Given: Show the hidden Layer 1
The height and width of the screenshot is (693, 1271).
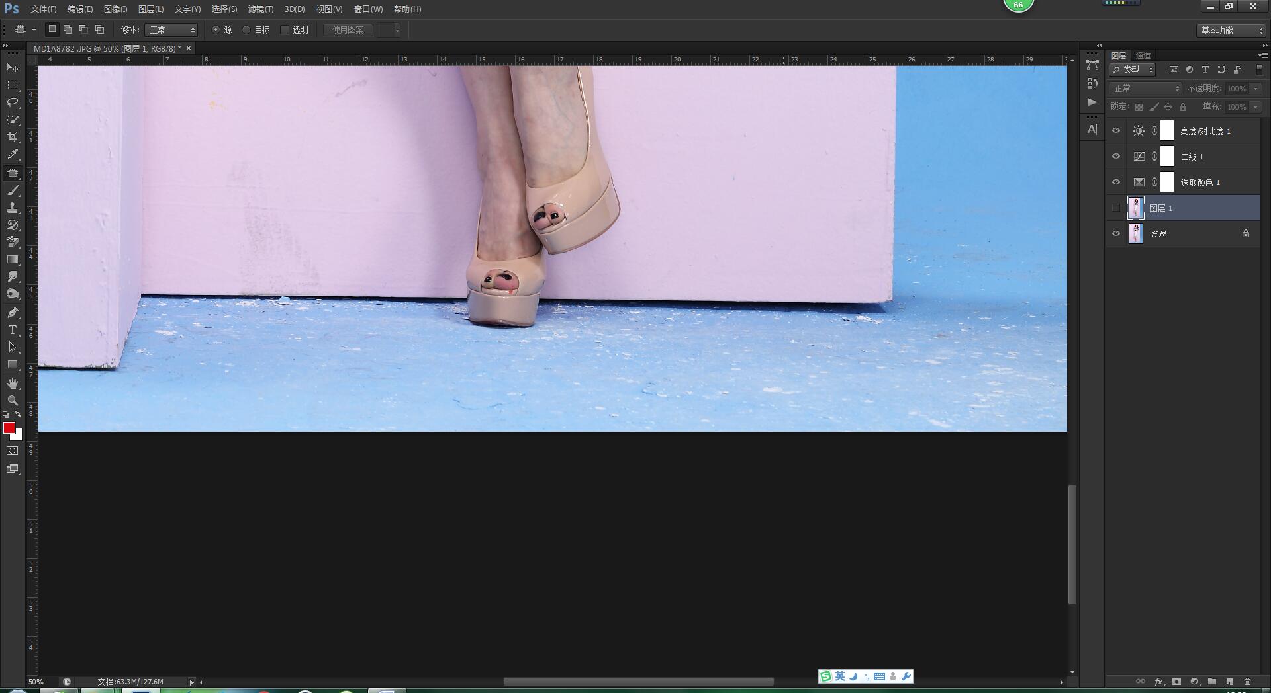Looking at the screenshot, I should click(1116, 208).
